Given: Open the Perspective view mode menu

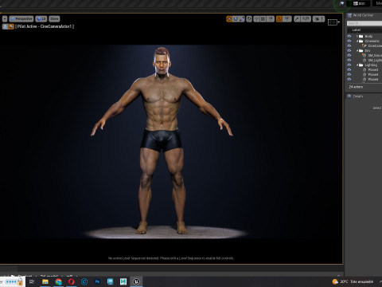Looking at the screenshot, I should pyautogui.click(x=21, y=19).
